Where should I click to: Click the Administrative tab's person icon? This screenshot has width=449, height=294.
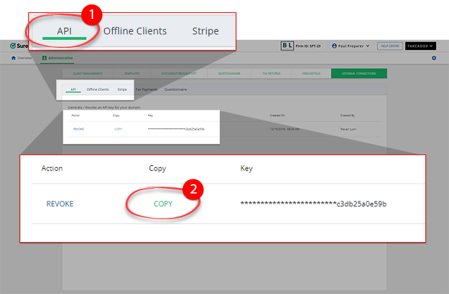click(x=45, y=58)
